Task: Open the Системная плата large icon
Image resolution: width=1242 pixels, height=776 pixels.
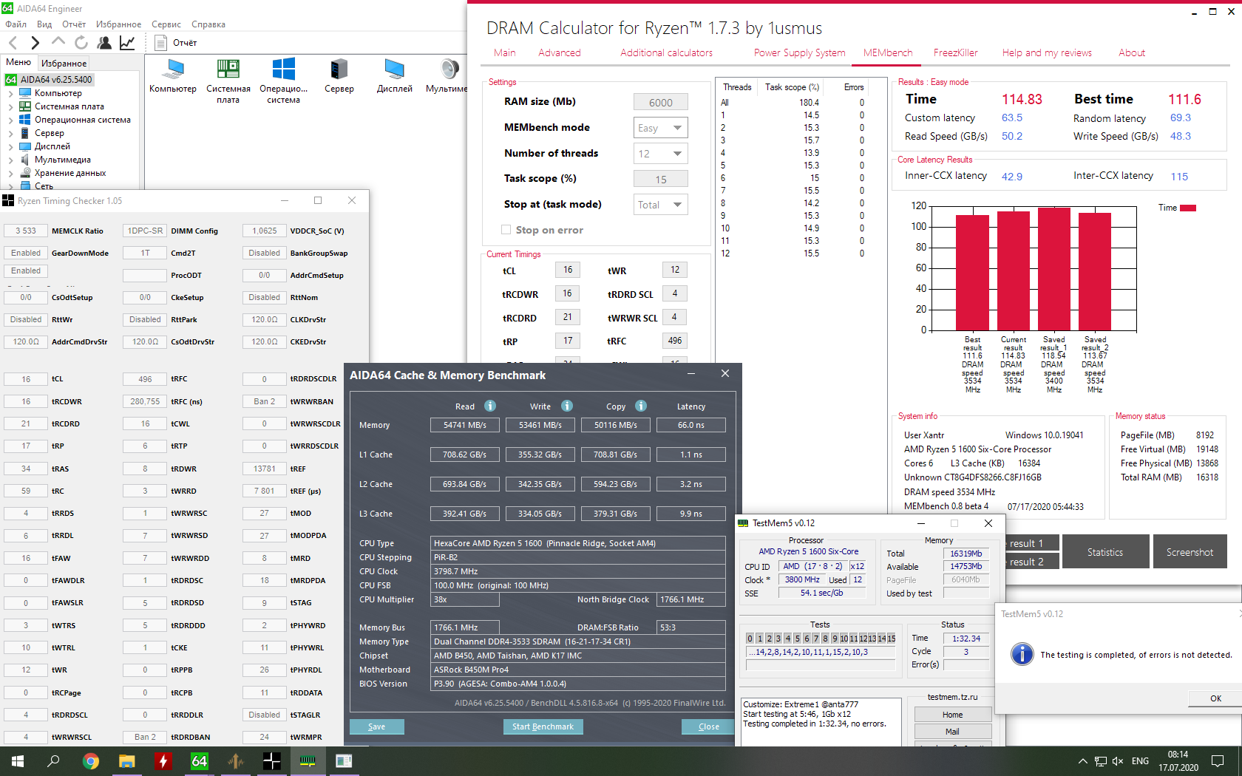Action: coord(228,69)
